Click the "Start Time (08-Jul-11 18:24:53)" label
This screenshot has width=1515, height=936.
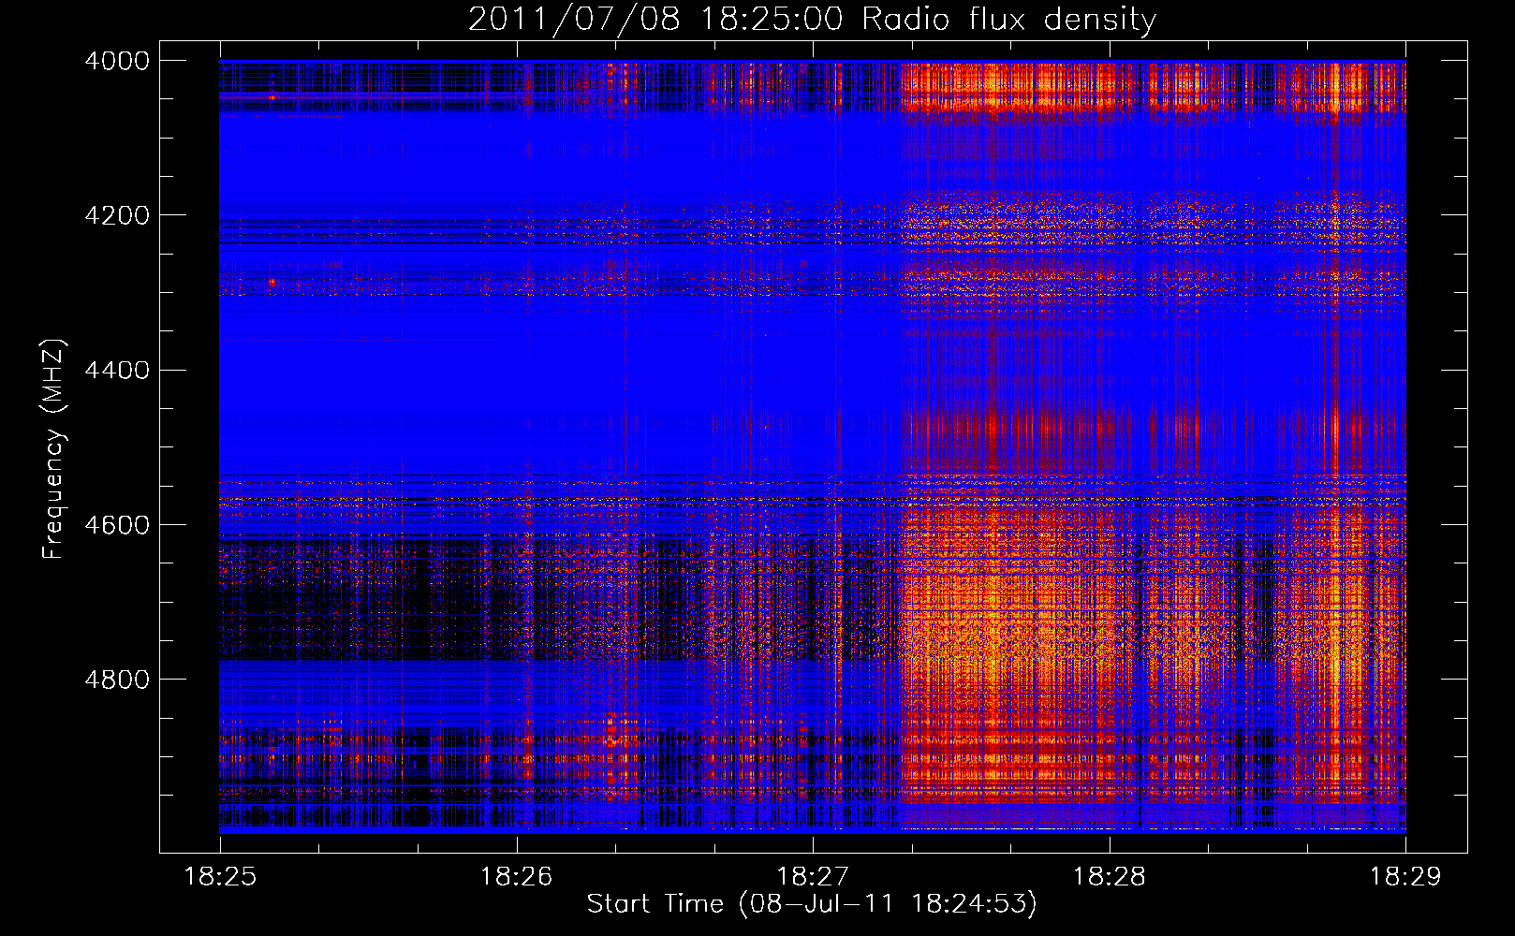(812, 904)
